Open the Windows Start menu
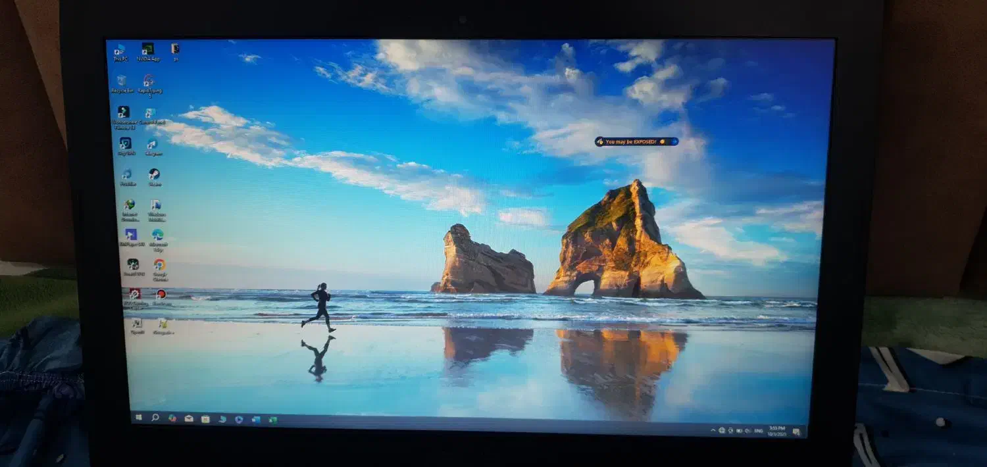 pos(139,418)
